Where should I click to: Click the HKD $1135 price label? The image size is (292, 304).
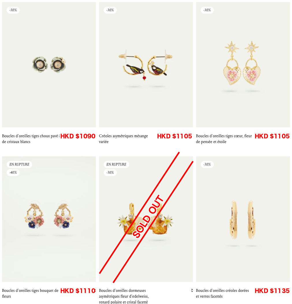point(272,291)
